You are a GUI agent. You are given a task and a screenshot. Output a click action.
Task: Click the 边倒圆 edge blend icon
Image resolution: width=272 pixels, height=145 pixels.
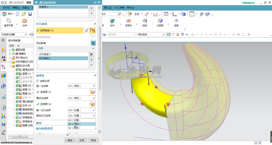coord(160,22)
